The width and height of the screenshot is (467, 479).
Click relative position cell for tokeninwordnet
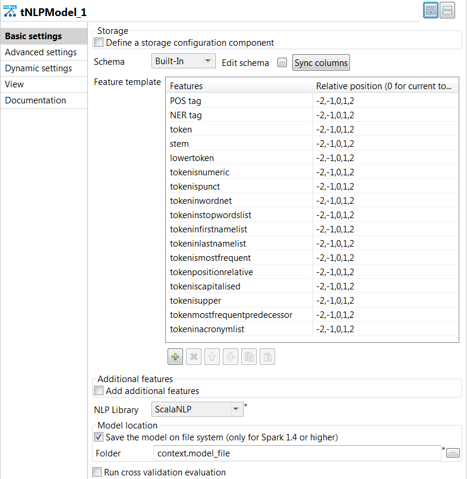tap(385, 201)
